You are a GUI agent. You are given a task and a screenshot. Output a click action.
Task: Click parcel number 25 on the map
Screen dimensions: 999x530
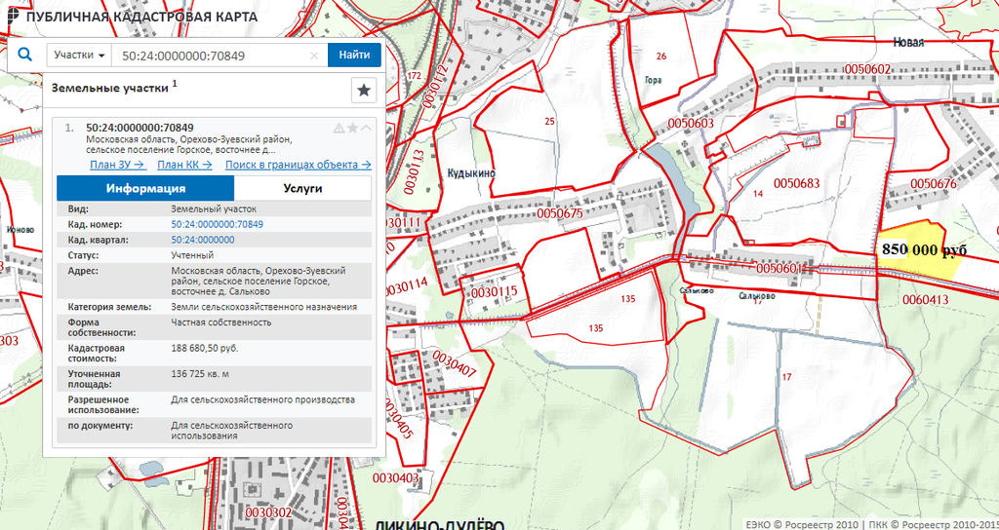click(x=549, y=122)
